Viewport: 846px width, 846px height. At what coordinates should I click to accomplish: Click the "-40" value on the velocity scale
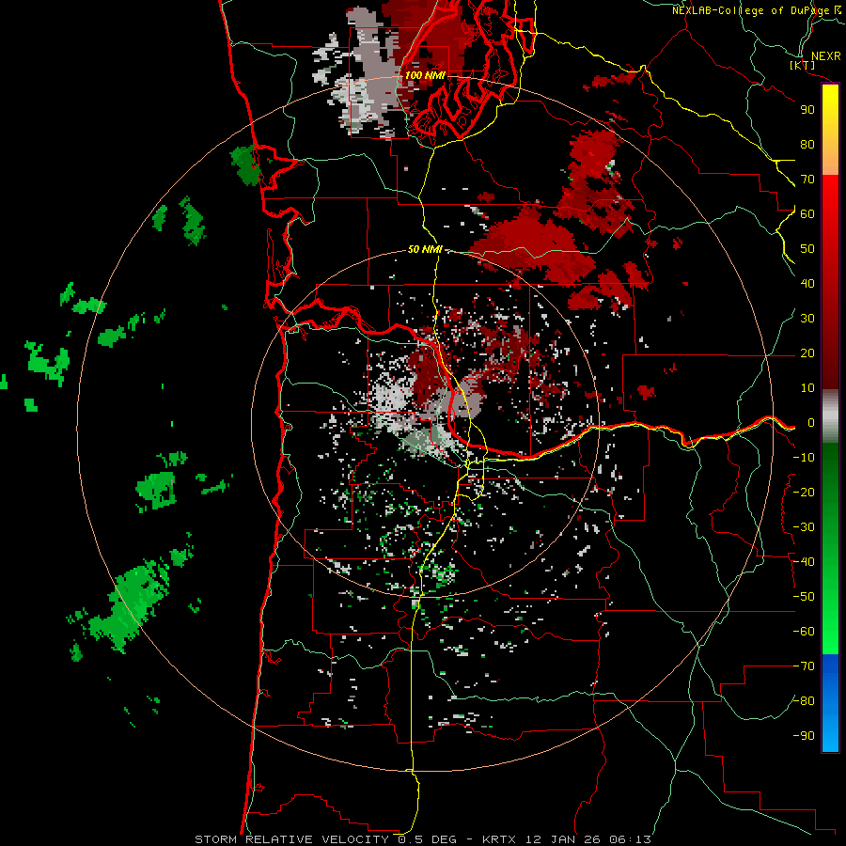pyautogui.click(x=804, y=562)
